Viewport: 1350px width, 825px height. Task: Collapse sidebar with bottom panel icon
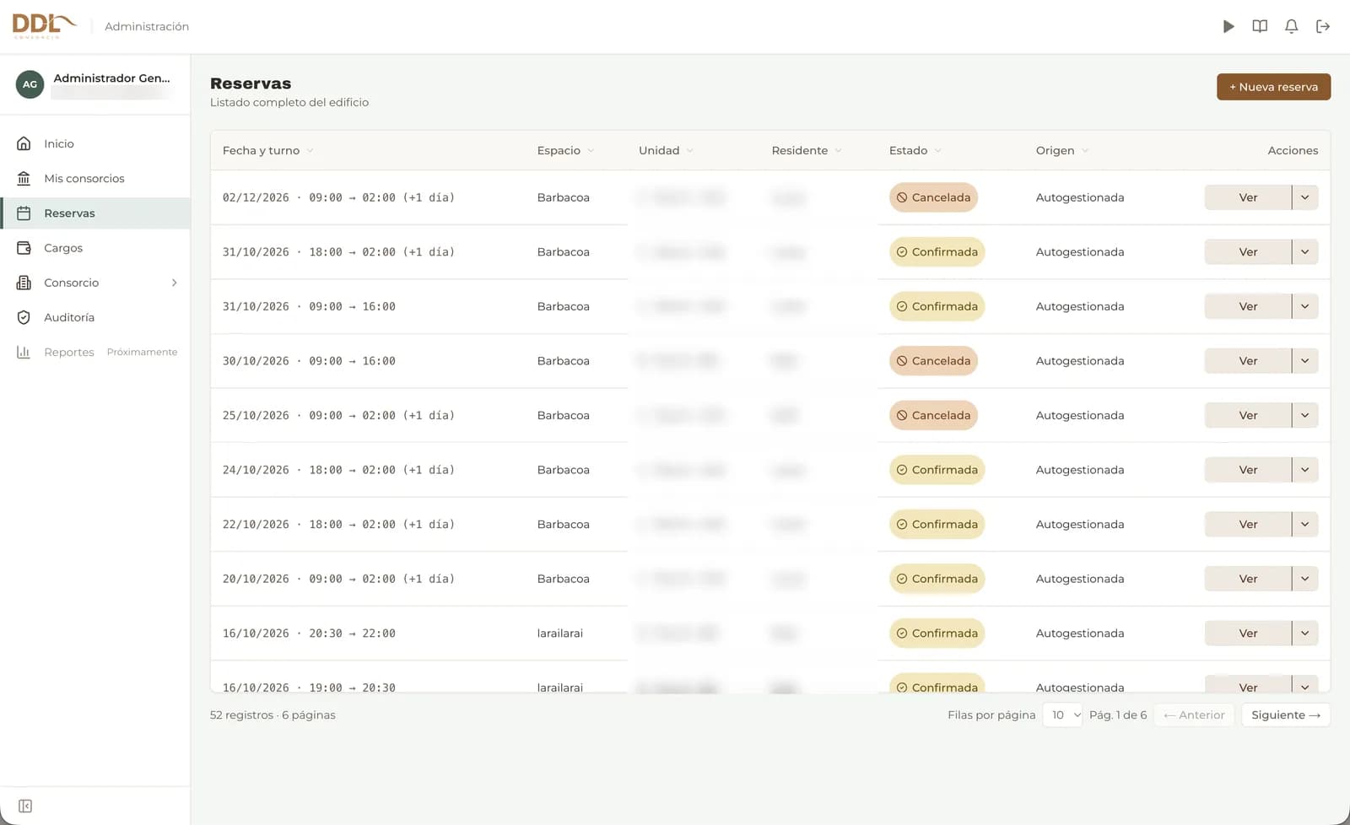pos(25,806)
